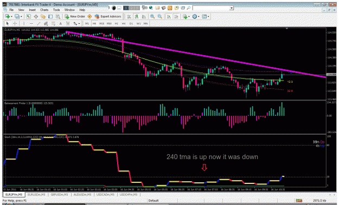
Task: Select the Text Label tool
Action: (68, 23)
